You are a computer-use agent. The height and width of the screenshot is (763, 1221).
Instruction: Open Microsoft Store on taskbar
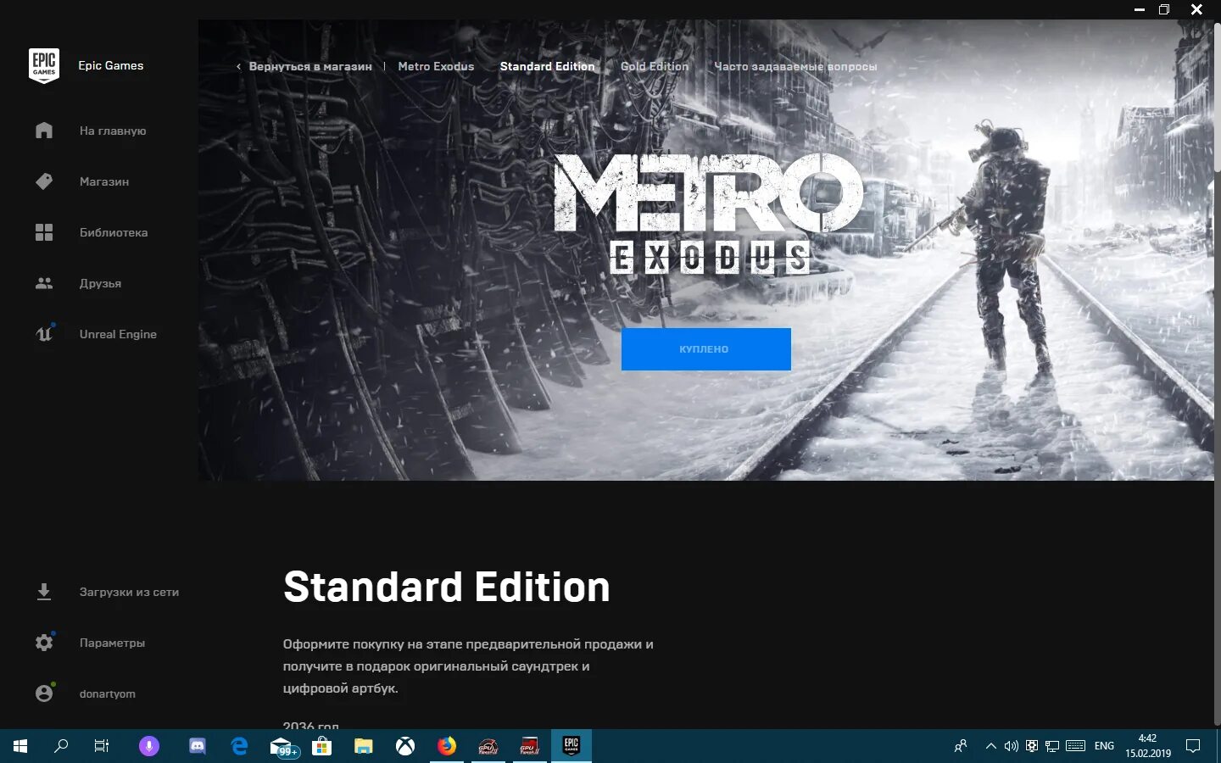point(321,746)
